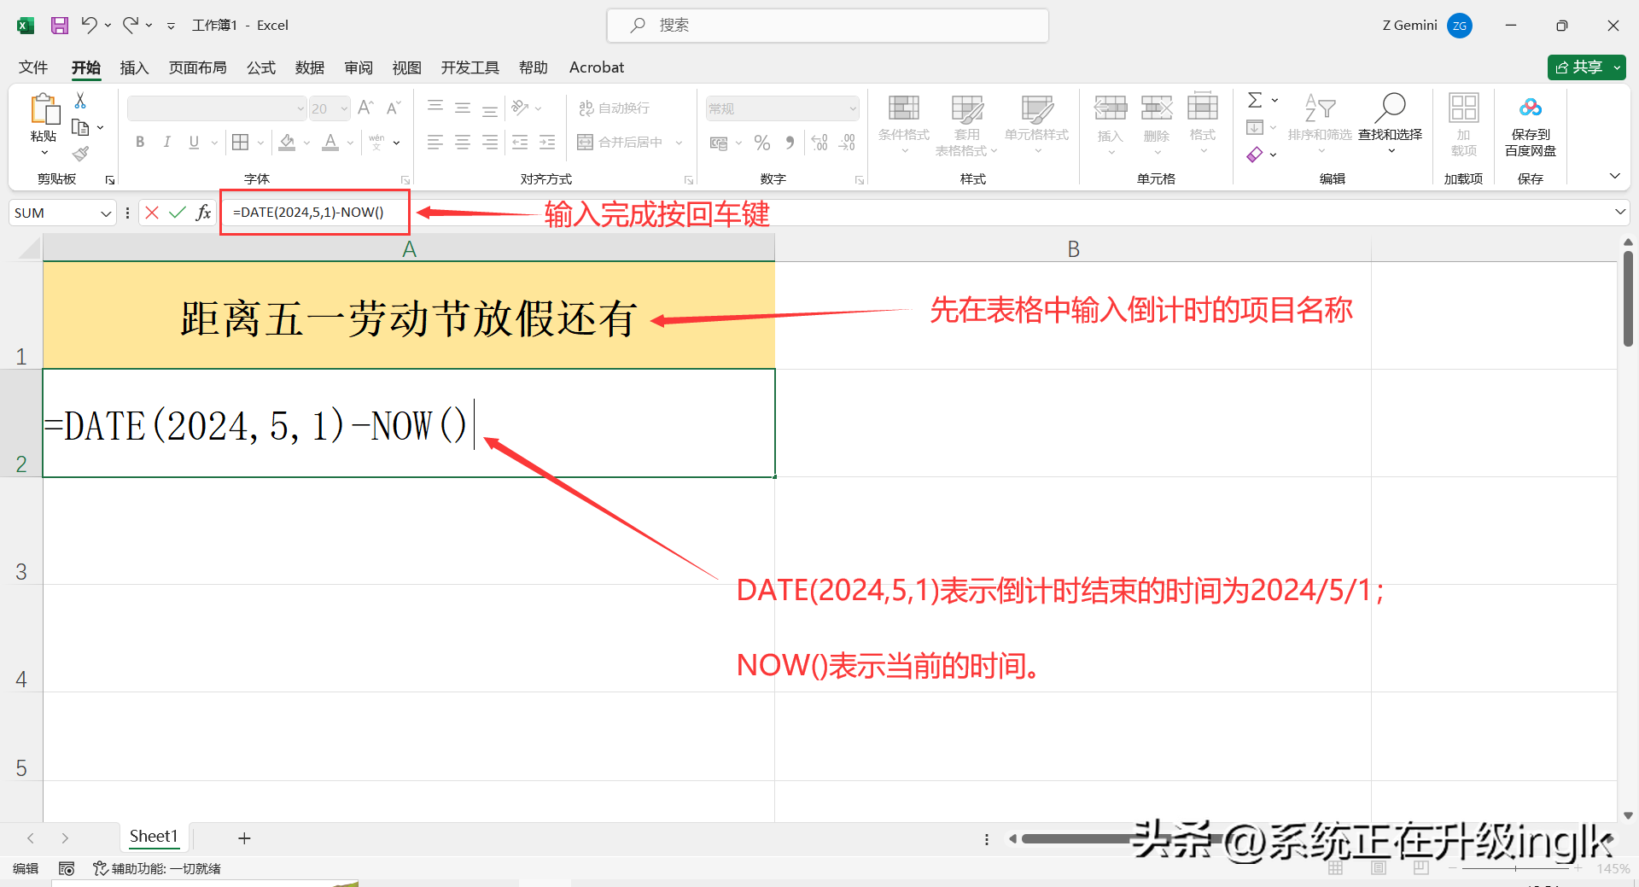Click the Clear eraser icon

click(x=1255, y=155)
